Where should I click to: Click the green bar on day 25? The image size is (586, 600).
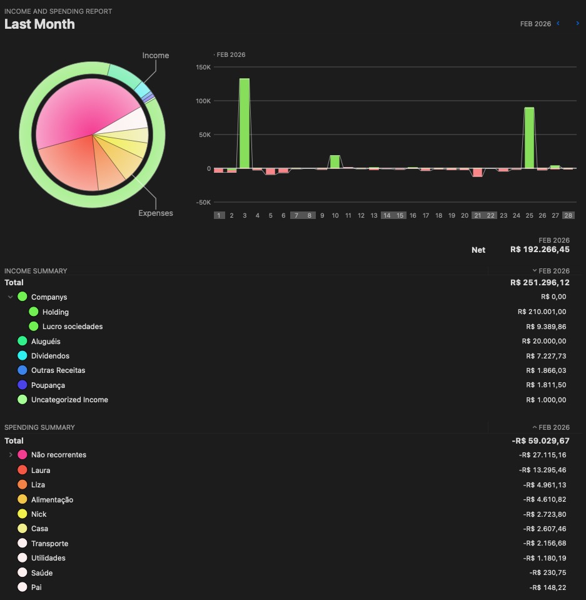(x=529, y=138)
